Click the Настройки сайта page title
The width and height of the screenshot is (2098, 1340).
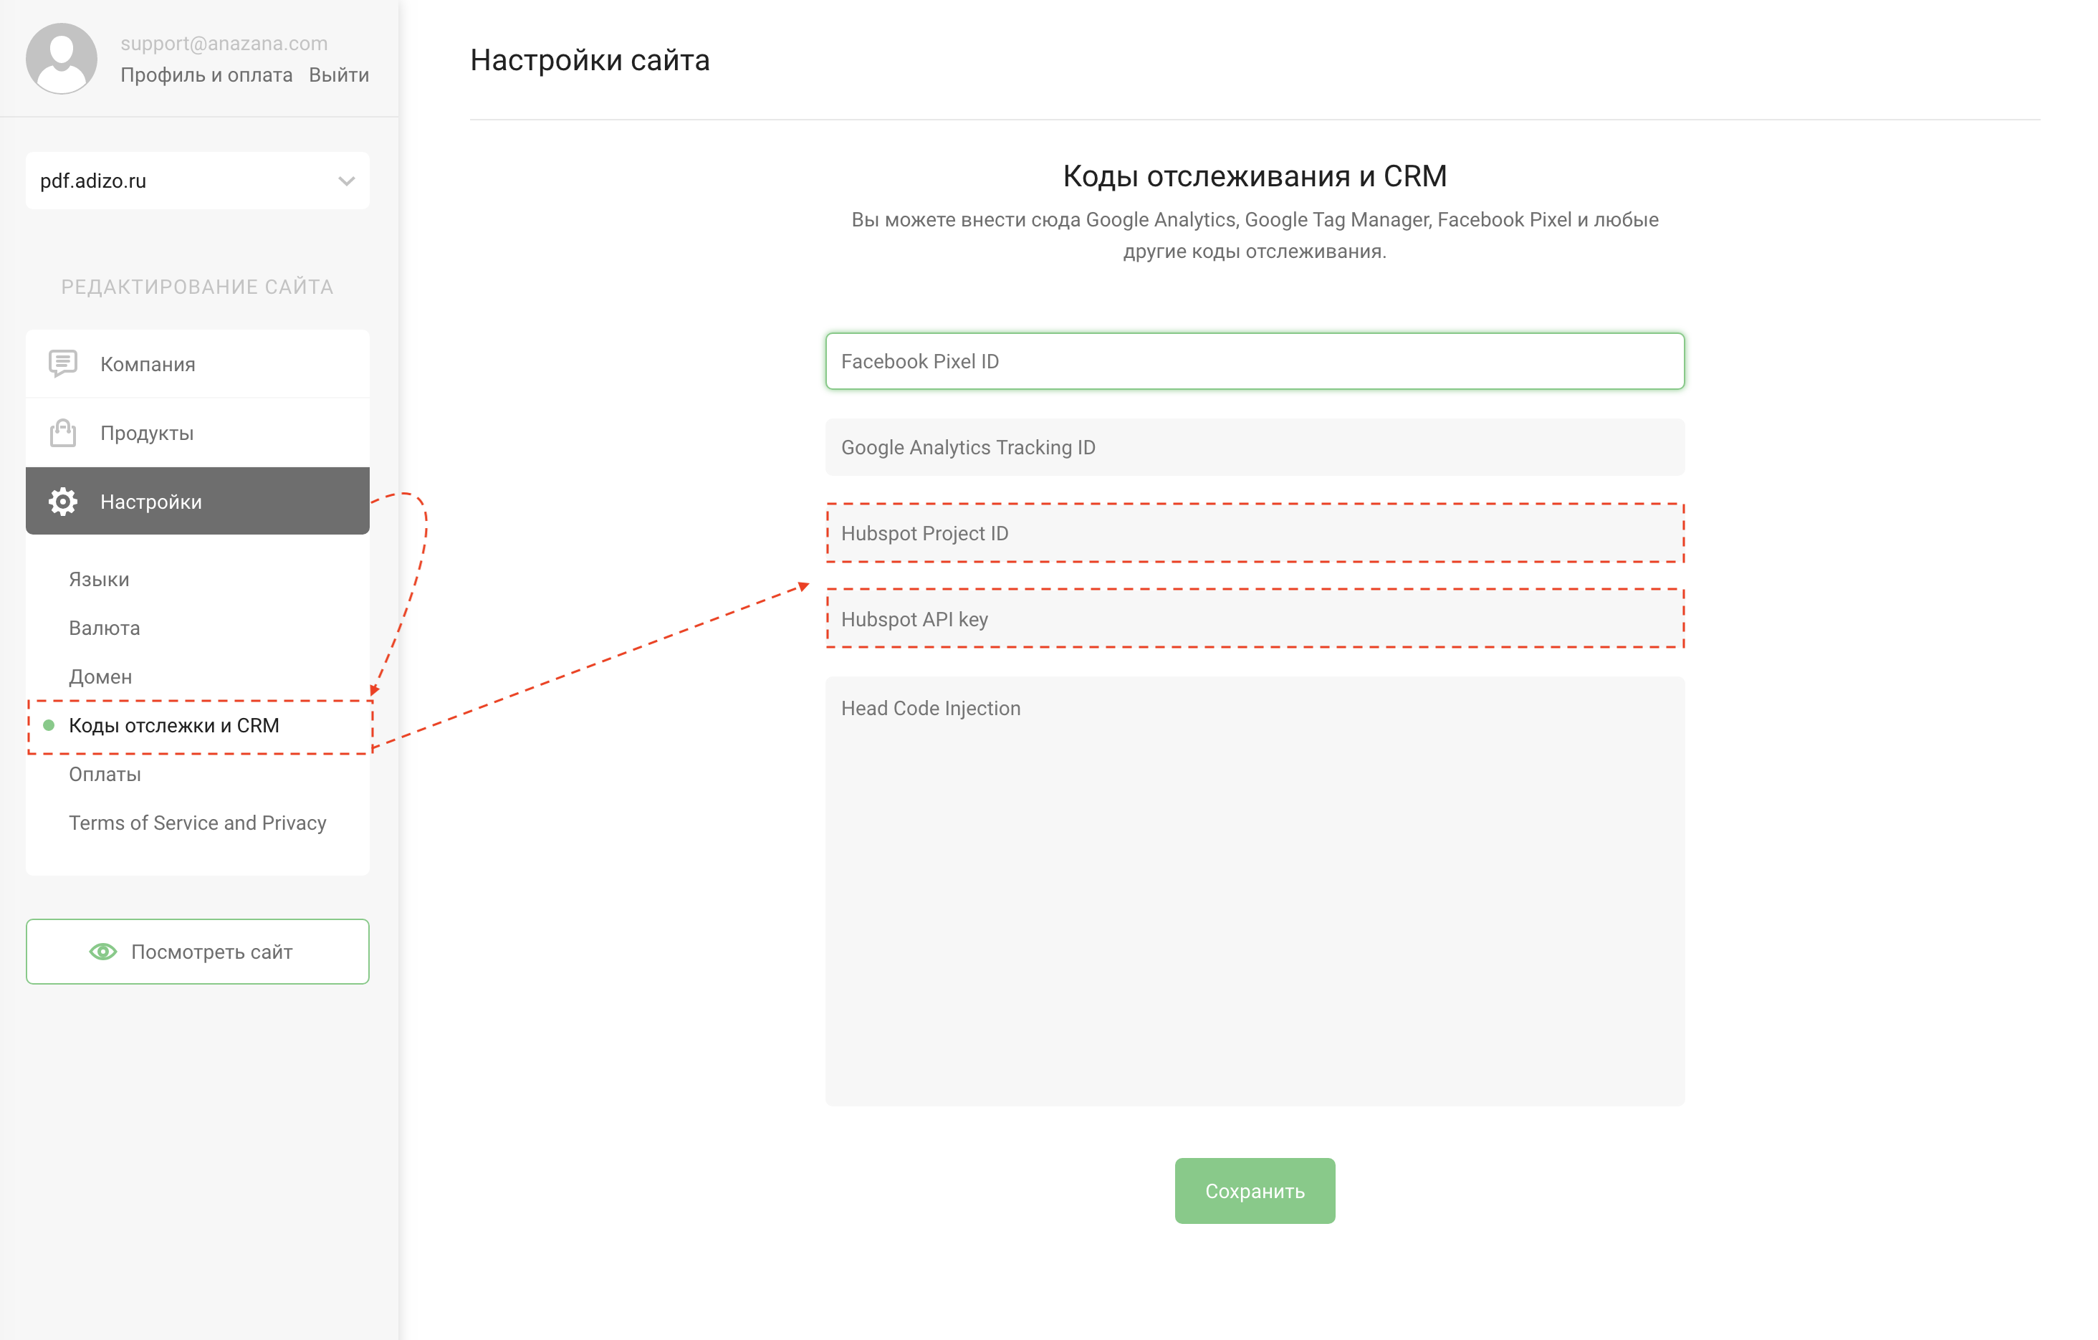coord(590,60)
